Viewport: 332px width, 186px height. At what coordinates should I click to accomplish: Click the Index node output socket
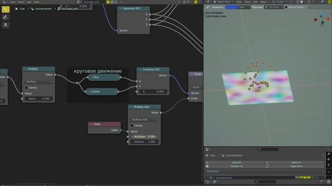click(x=121, y=130)
